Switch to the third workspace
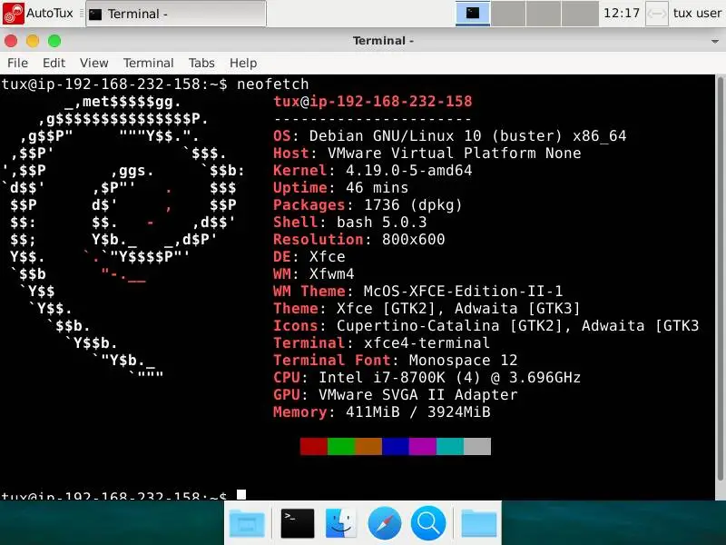Screen dimensions: 726x545 pos(544,13)
